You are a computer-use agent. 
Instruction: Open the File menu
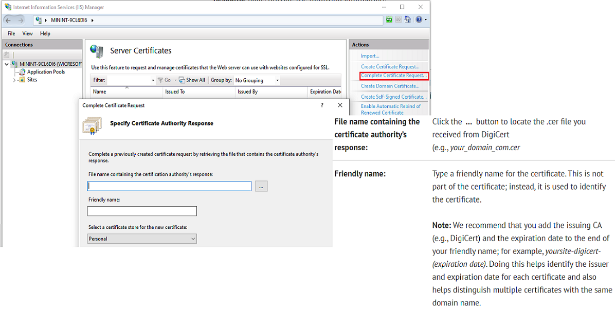(x=11, y=34)
